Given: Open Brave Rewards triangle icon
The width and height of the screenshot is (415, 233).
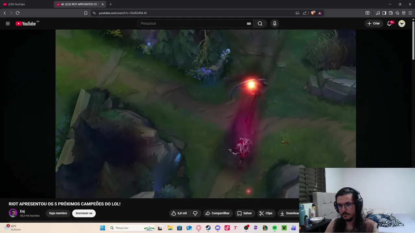Looking at the screenshot, I should point(320,13).
